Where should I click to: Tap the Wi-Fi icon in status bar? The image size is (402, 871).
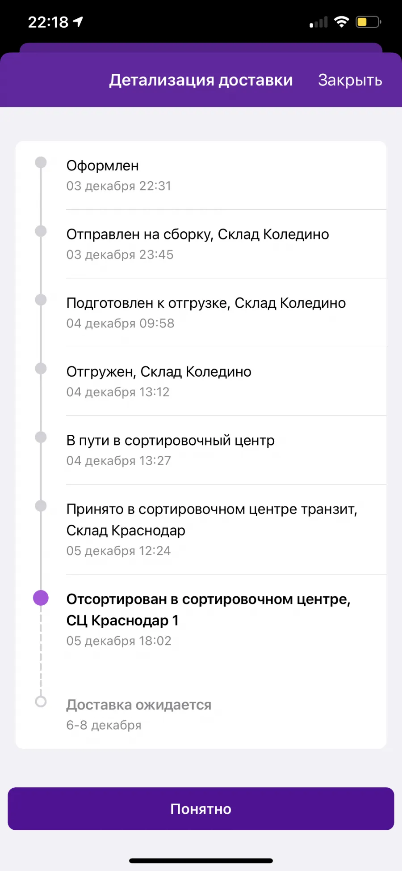[342, 21]
